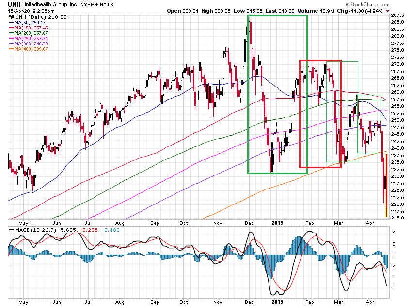This screenshot has width=412, height=306.
Task: Select the blue histogram value -2.480
Action: click(111, 230)
